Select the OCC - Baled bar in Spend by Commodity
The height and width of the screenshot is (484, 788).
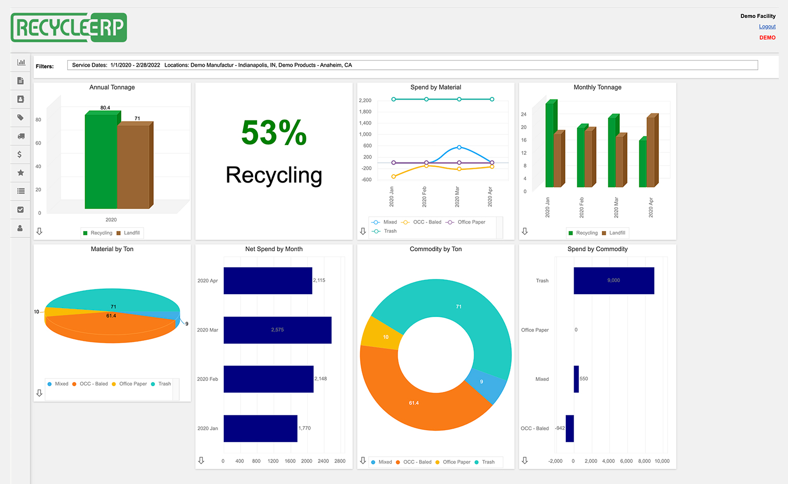tap(569, 429)
